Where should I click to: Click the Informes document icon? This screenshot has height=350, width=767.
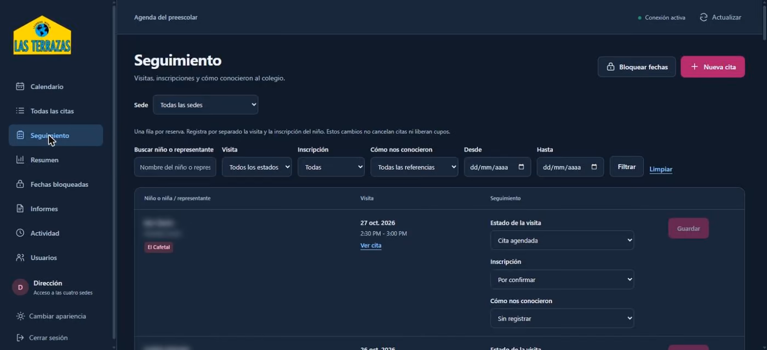coord(20,209)
